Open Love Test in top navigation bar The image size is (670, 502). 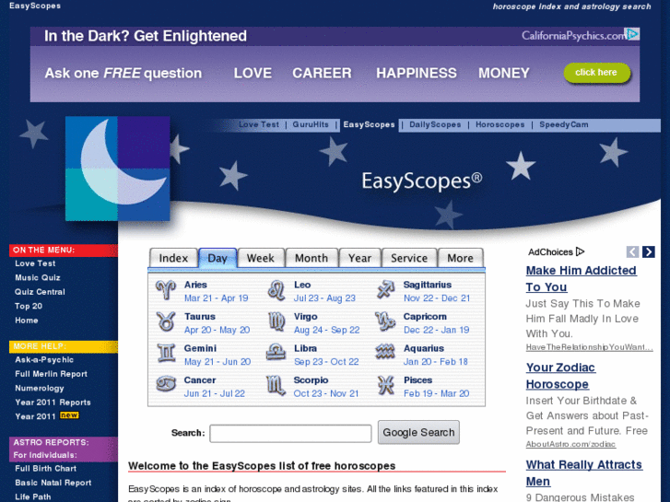259,124
